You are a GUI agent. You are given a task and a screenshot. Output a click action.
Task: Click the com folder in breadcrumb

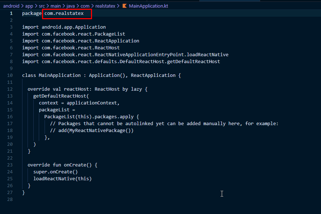click(x=85, y=6)
